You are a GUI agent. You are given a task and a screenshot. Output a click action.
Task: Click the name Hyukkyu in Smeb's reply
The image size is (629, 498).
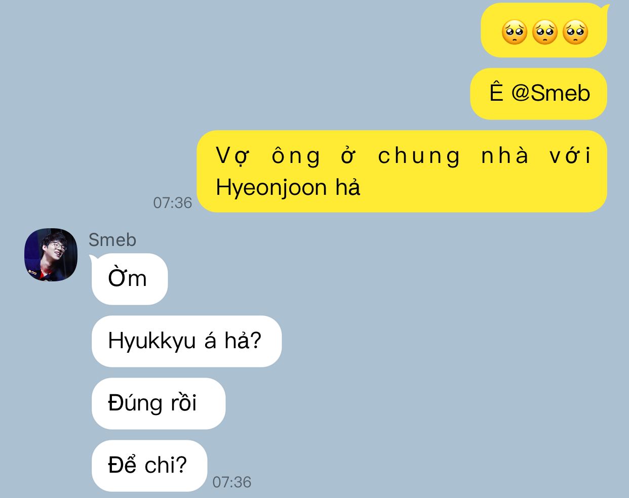[152, 341]
